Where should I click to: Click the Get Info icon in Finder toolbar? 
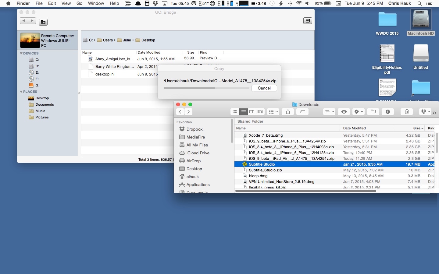(x=388, y=112)
